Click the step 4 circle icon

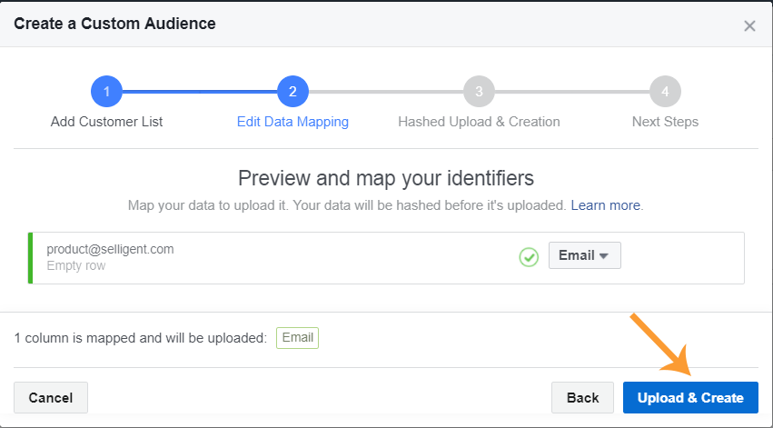(x=665, y=91)
